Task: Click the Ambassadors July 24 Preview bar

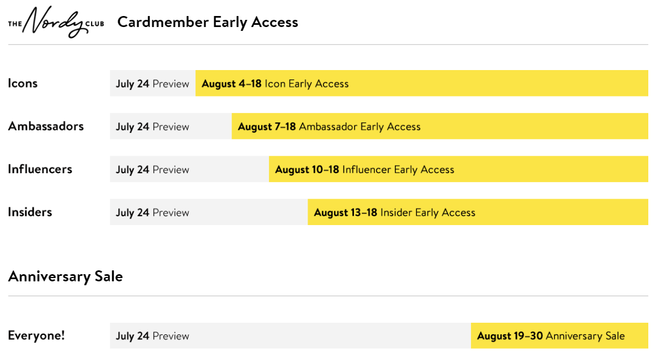Action: 171,126
